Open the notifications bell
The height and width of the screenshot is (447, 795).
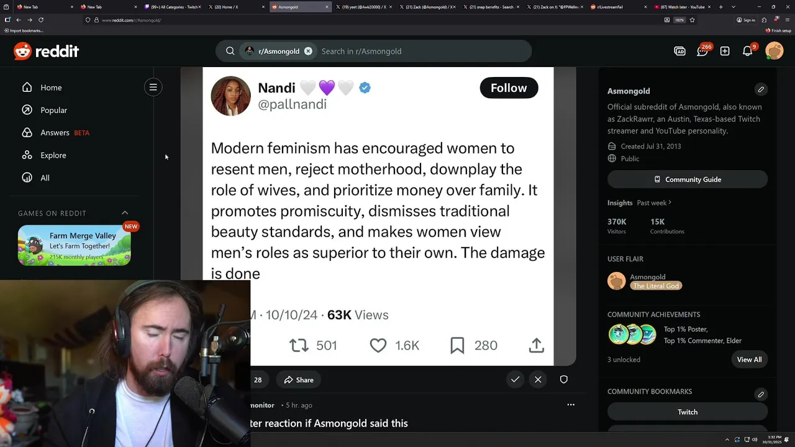coord(748,51)
